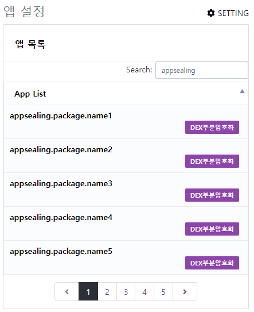Go to next page chevron
This screenshot has height=312, width=254.
click(x=185, y=291)
